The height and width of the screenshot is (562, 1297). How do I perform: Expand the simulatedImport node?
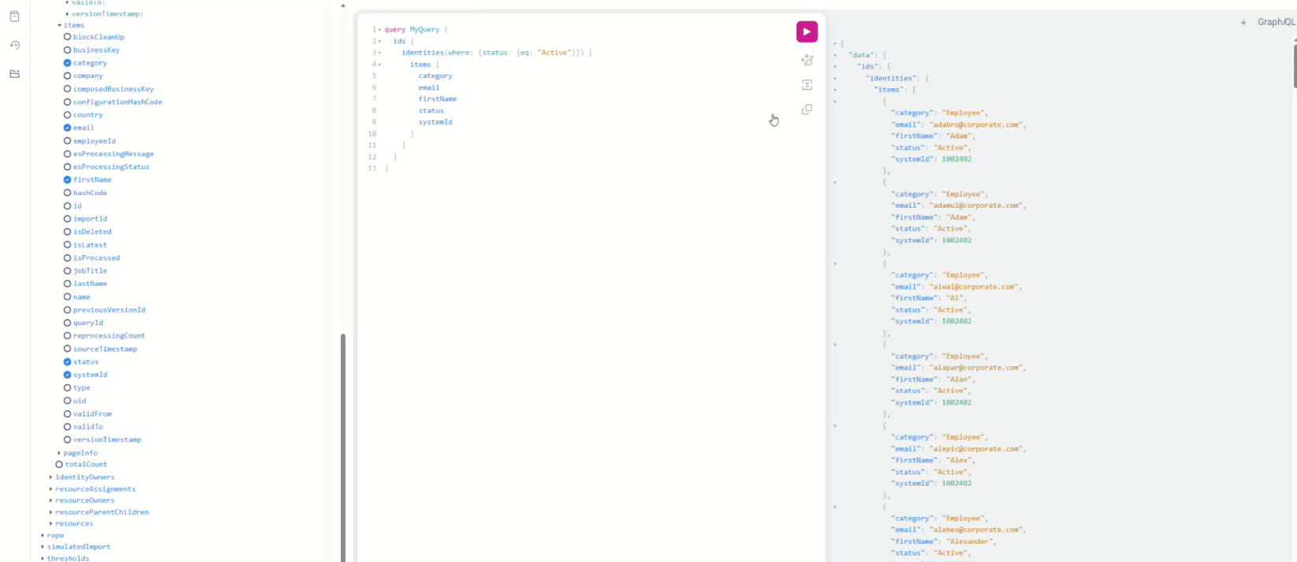pyautogui.click(x=42, y=546)
